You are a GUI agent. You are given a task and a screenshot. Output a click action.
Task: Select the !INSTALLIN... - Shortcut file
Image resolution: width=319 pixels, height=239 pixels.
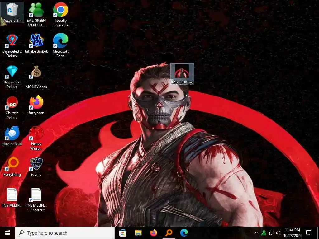pyautogui.click(x=36, y=200)
